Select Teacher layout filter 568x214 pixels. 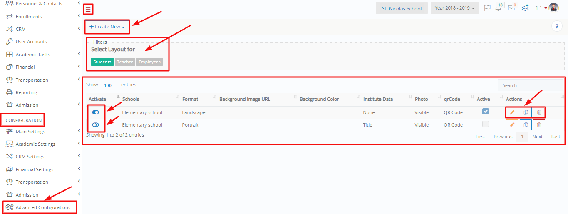click(x=125, y=62)
